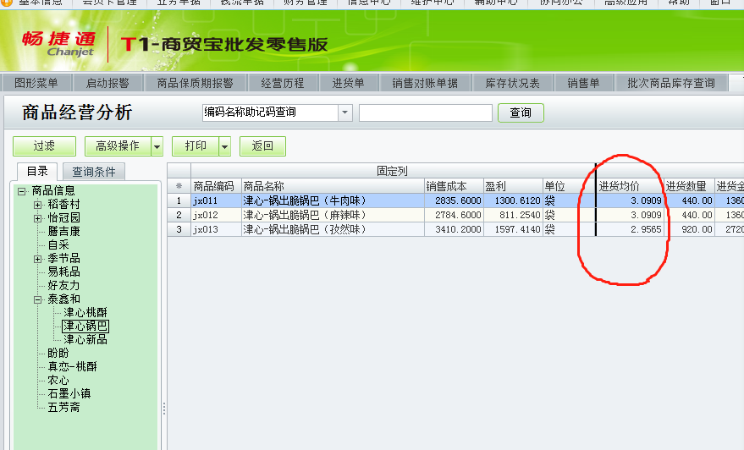The width and height of the screenshot is (744, 450).
Task: Click the asterisk row-selector header cell
Action: [x=179, y=186]
